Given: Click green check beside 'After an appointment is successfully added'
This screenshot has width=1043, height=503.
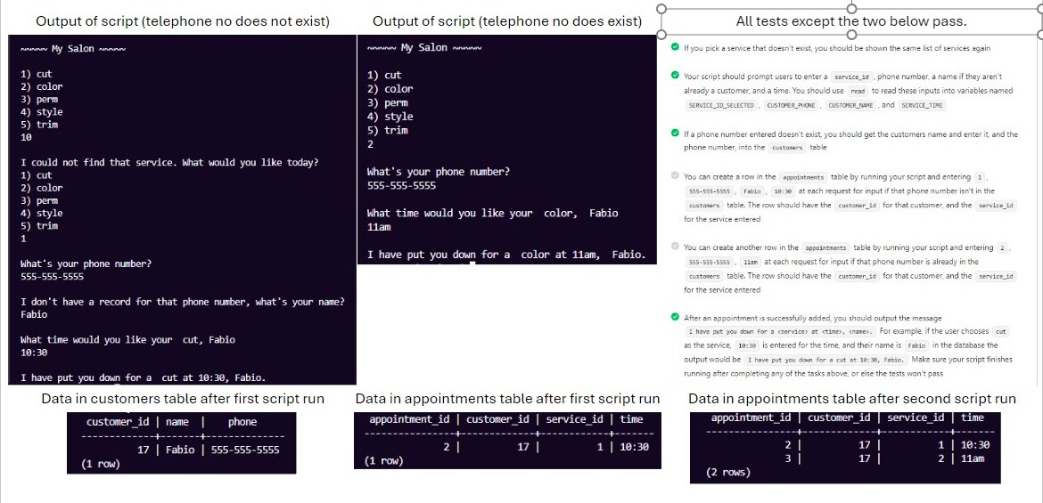Looking at the screenshot, I should pyautogui.click(x=675, y=317).
